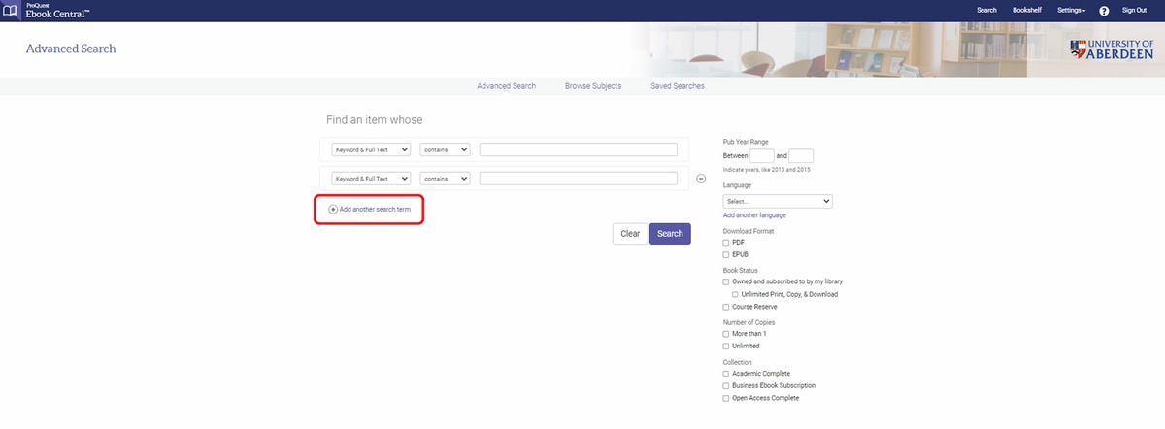The width and height of the screenshot is (1165, 429).
Task: Open the first row's contains dropdown
Action: point(446,149)
